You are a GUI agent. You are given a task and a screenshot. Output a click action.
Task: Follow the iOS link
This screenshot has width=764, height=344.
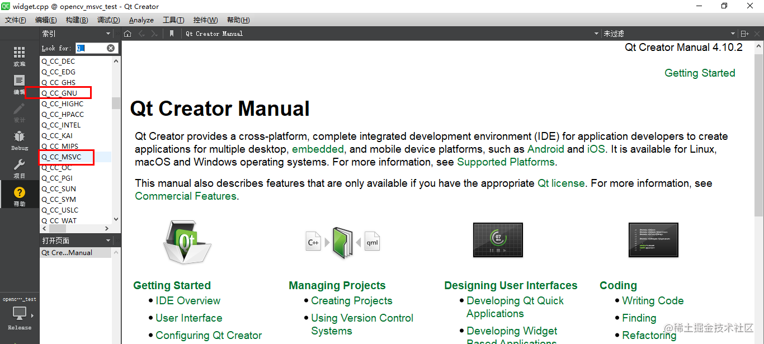pos(596,149)
